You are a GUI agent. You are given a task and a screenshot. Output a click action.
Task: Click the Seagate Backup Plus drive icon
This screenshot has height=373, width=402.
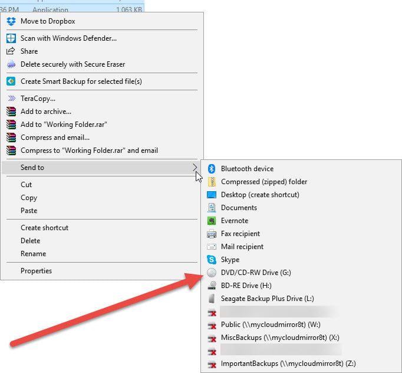(212, 299)
